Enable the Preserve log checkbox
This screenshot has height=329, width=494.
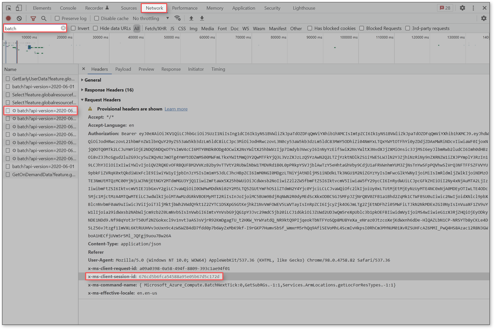[x=57, y=18]
